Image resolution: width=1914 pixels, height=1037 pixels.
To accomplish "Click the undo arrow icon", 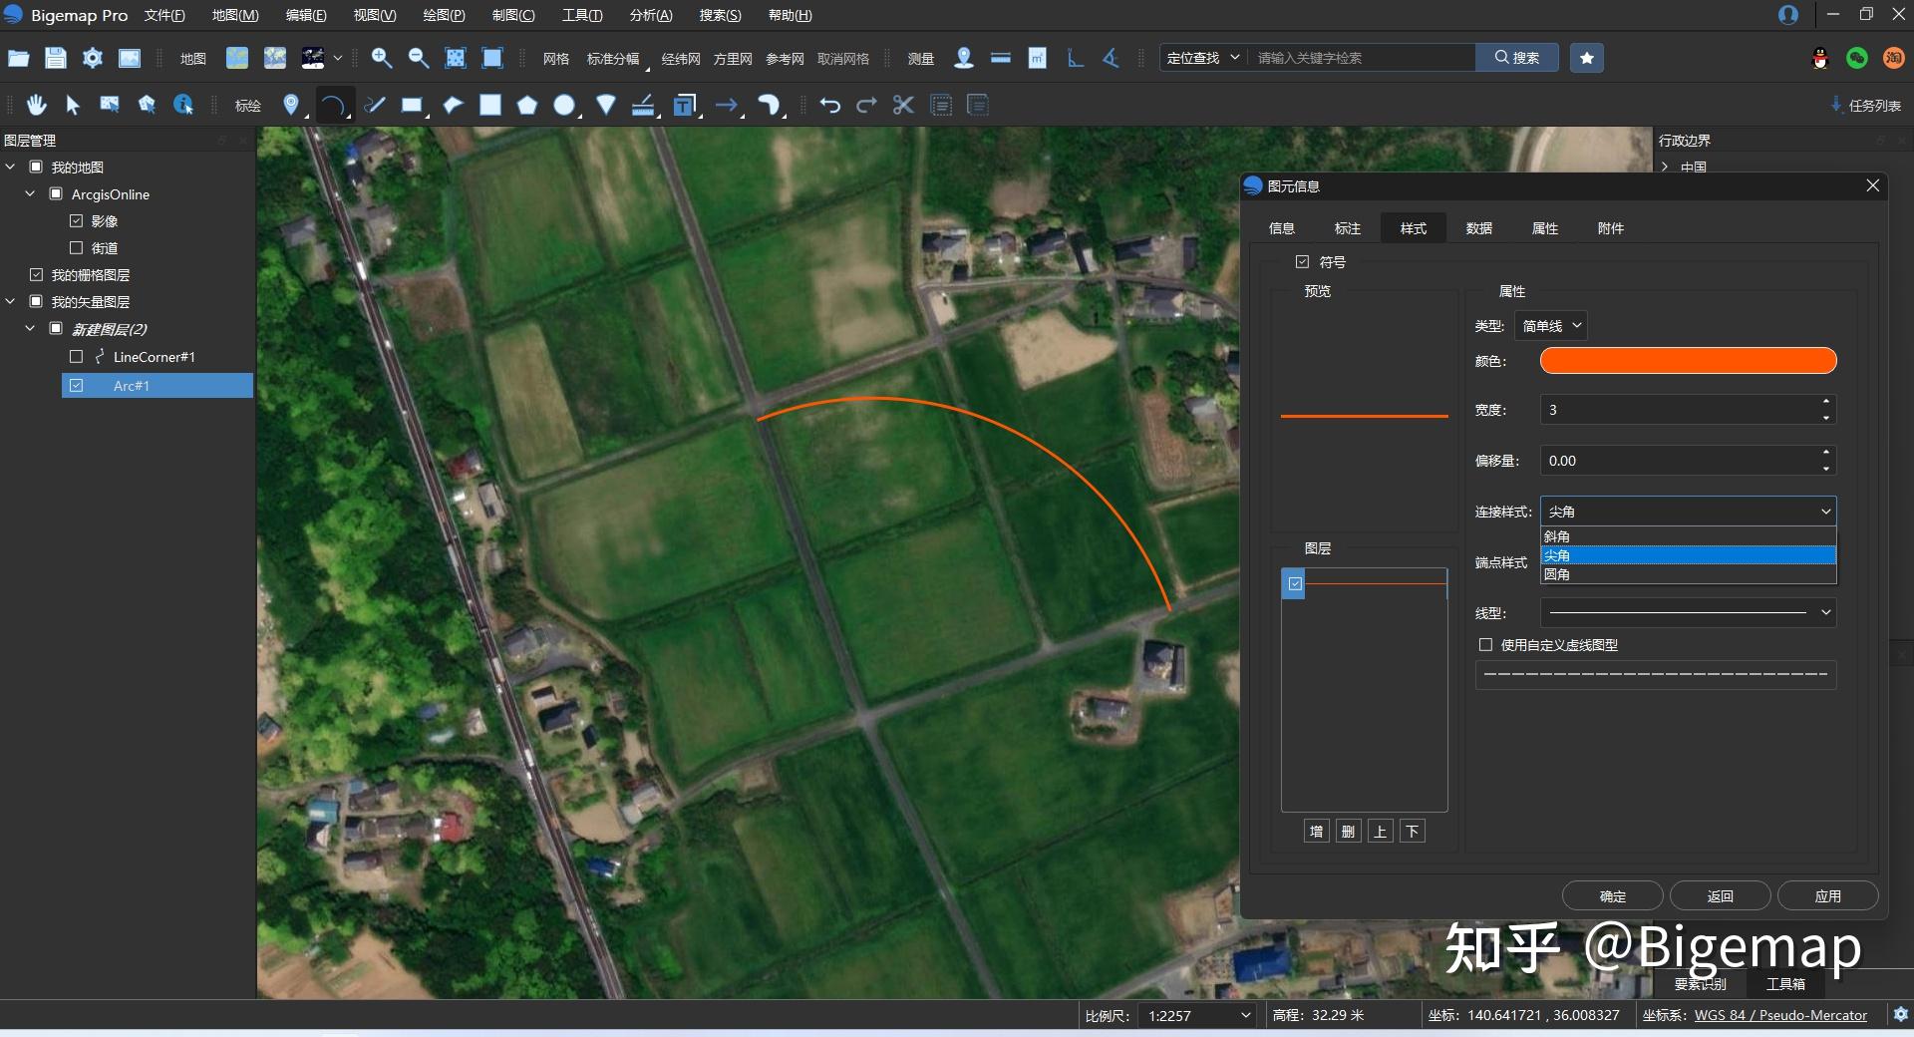I will 830,105.
